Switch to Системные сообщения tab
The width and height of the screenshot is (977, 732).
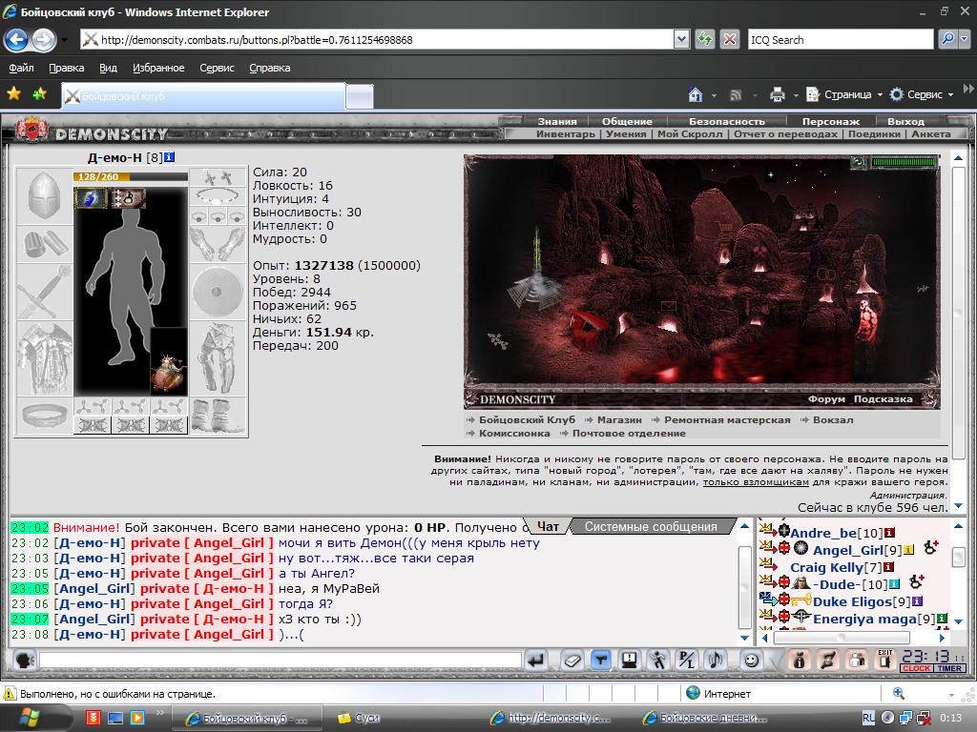[651, 526]
